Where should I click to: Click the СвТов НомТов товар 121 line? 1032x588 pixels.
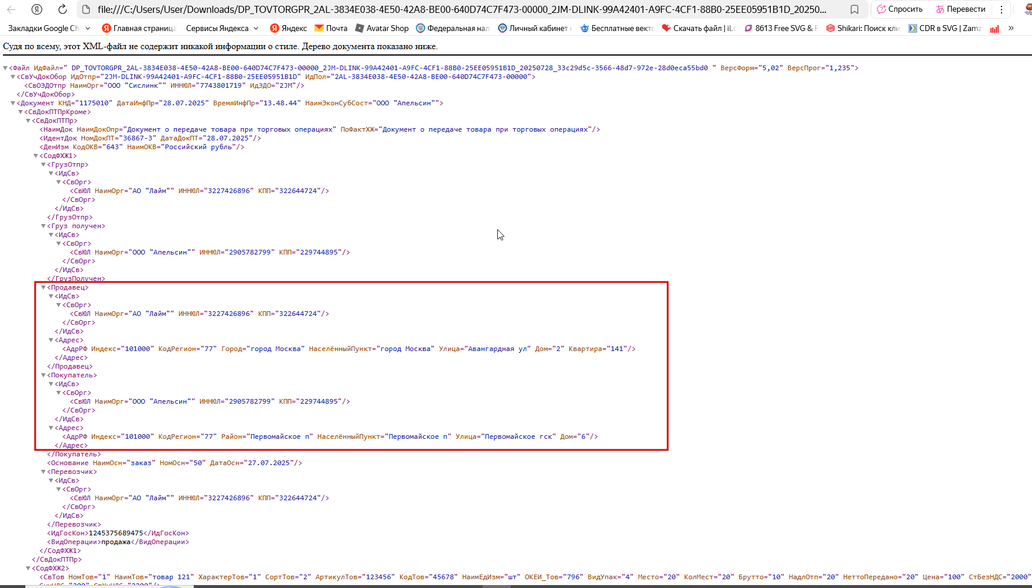click(533, 577)
